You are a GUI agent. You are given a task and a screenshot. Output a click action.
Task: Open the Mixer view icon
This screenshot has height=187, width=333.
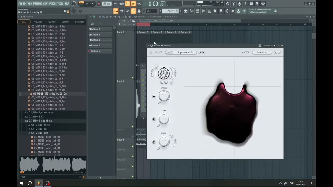coord(203,11)
